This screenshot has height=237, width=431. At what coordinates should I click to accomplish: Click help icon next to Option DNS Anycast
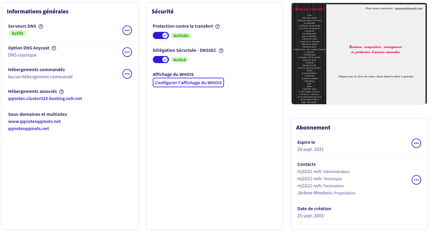54,48
